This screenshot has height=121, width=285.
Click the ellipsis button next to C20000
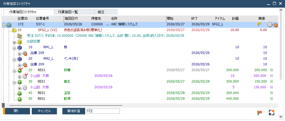point(107,25)
